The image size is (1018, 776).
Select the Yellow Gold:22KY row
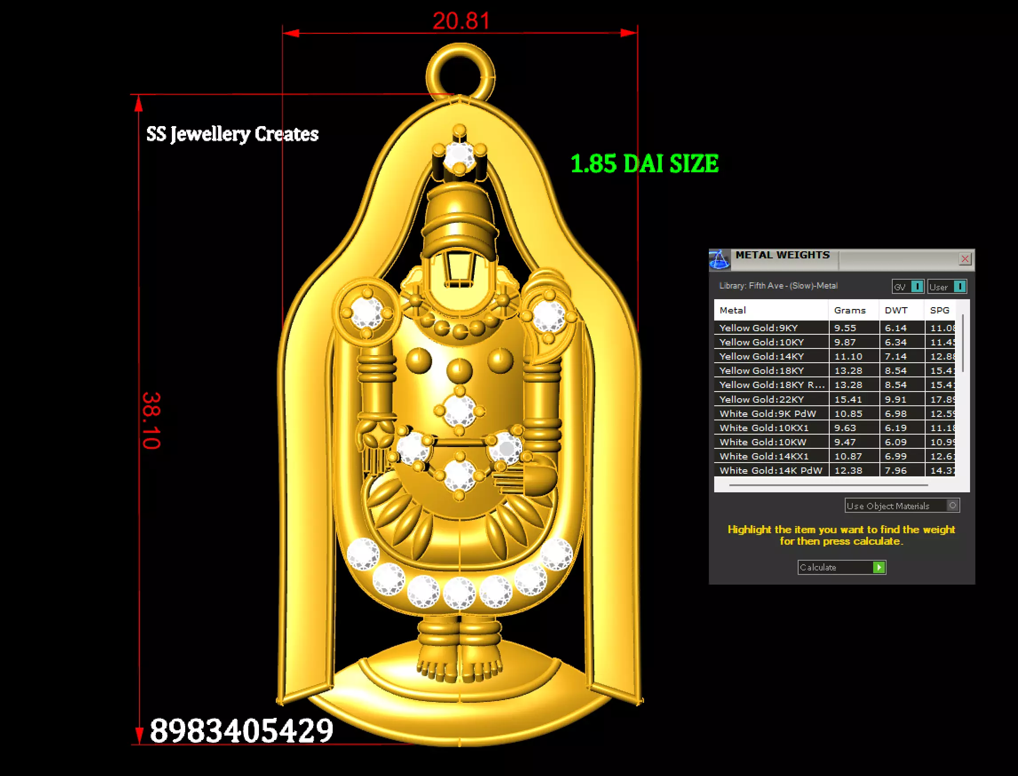click(835, 399)
